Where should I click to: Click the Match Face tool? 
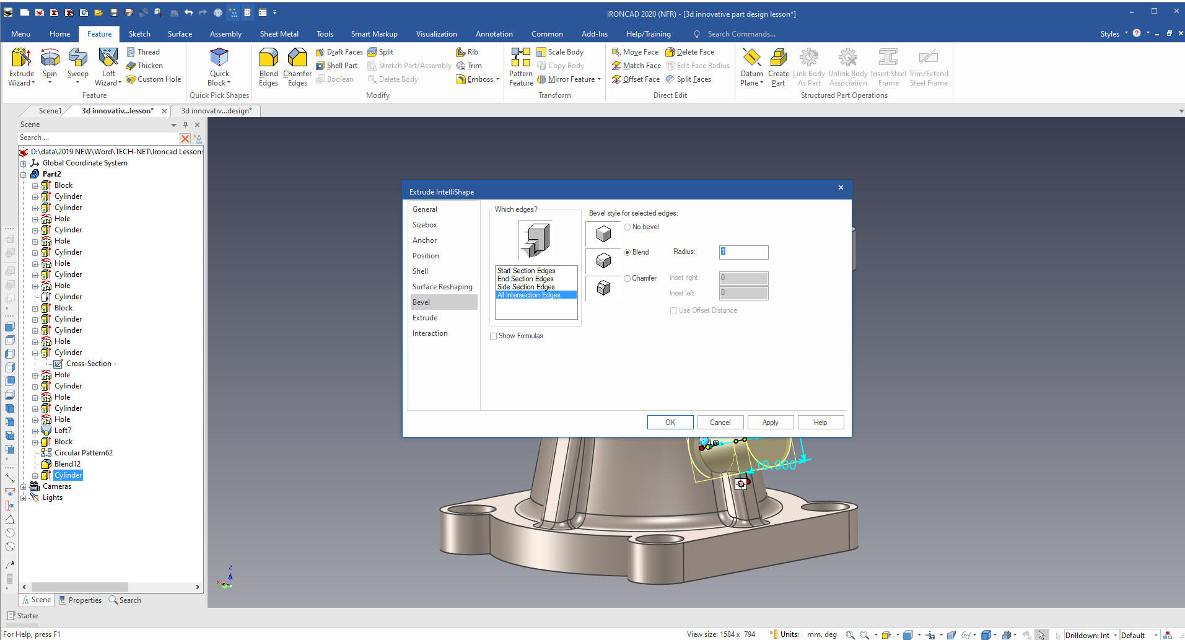636,66
